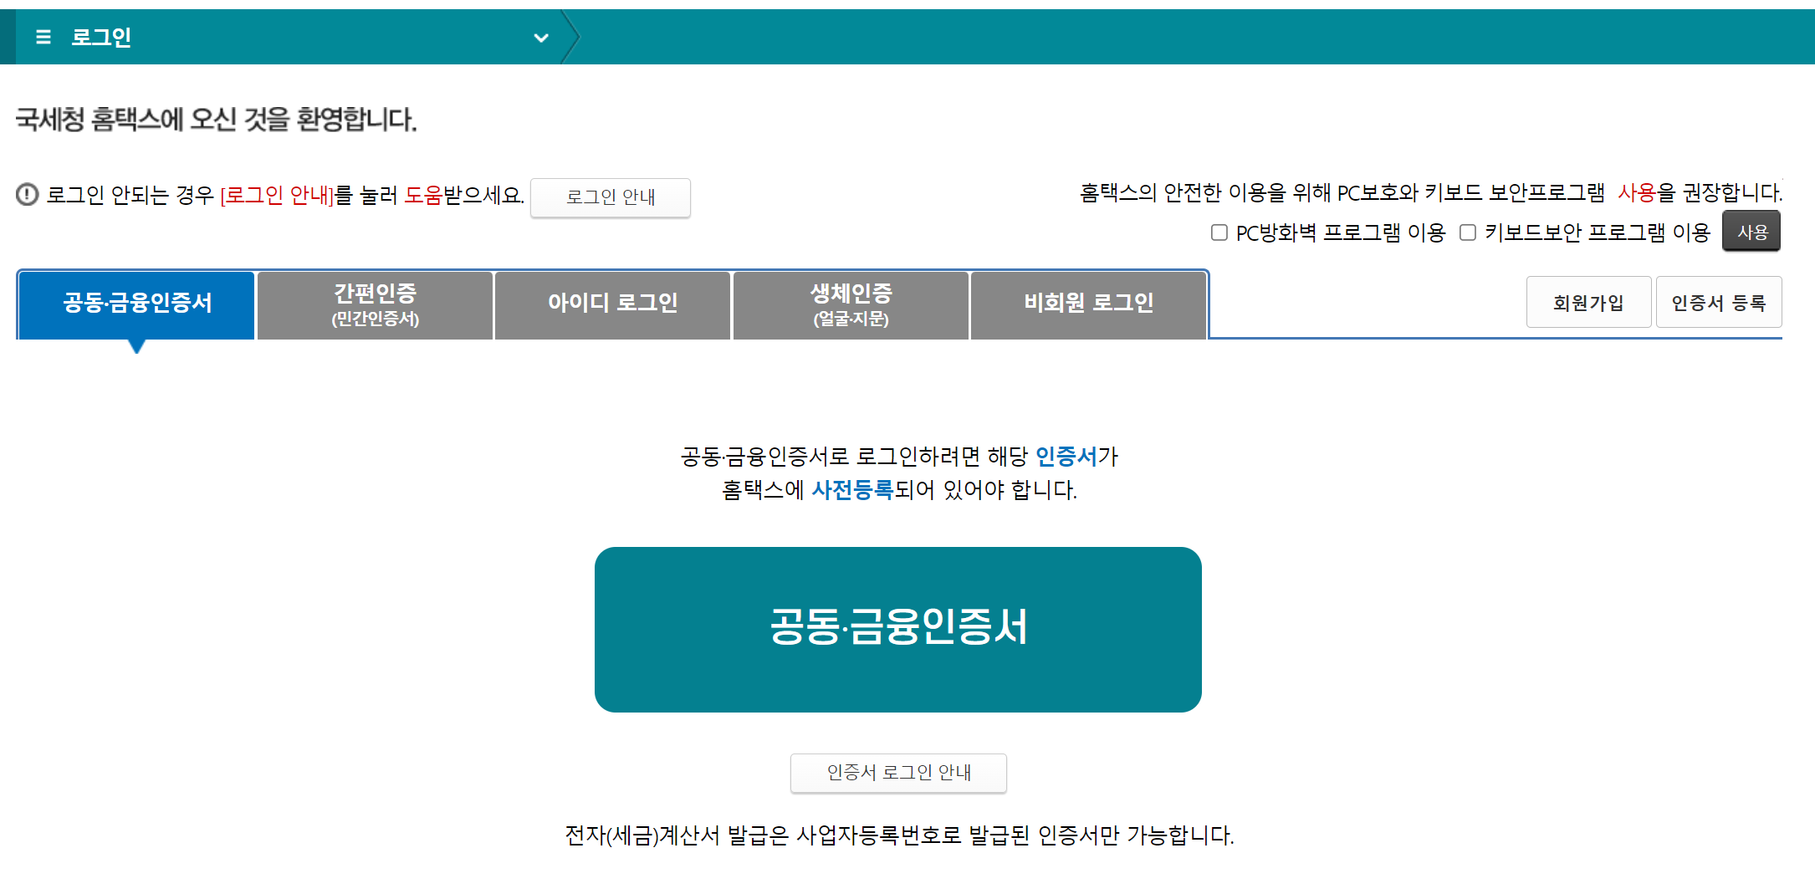The height and width of the screenshot is (894, 1815).
Task: Expand the 로그인 header dropdown chevron
Action: coord(541,38)
